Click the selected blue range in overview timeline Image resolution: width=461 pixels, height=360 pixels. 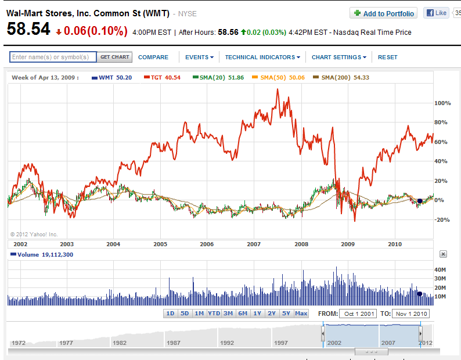372,336
